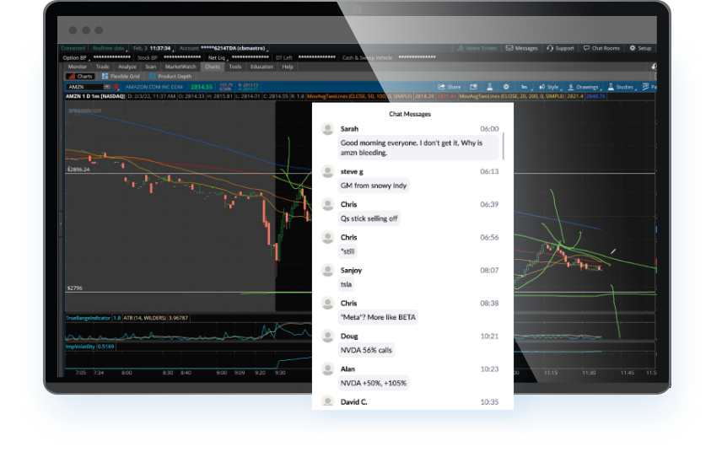Viewport: 722px width, 463px height.
Task: Click the Support headset button
Action: click(x=560, y=48)
